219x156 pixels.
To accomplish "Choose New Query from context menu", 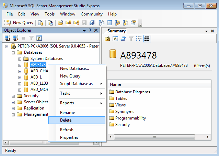I will pos(77,76).
